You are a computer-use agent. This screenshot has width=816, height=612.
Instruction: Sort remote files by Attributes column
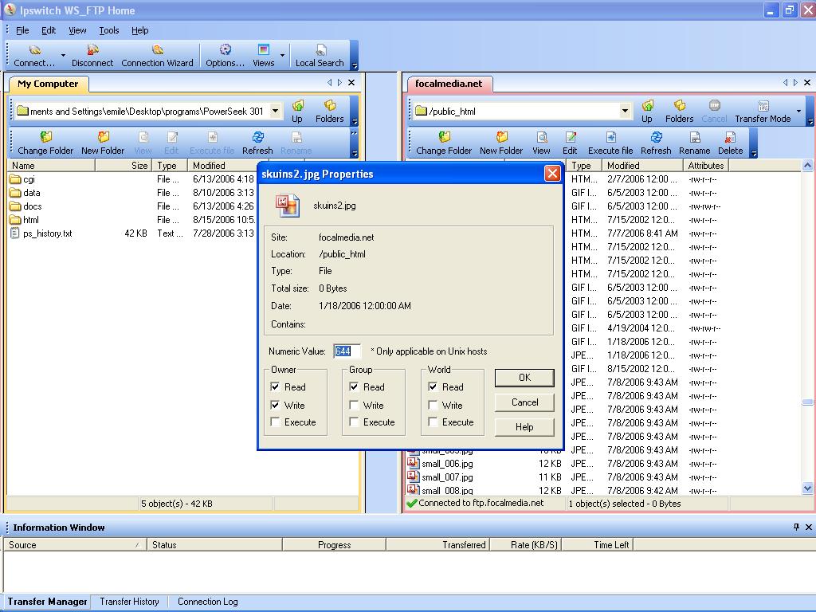(706, 166)
